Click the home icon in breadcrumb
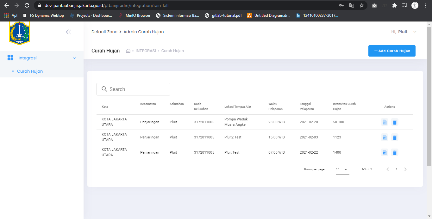Image resolution: width=432 pixels, height=219 pixels. pyautogui.click(x=128, y=51)
